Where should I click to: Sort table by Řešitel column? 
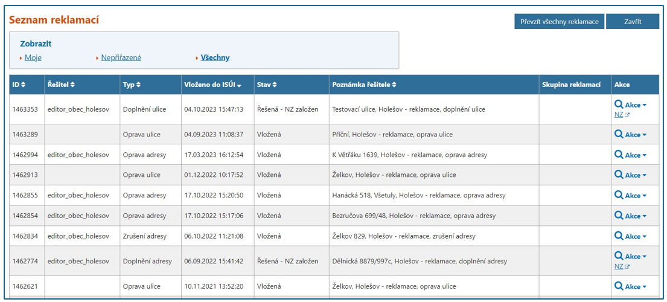pos(61,85)
